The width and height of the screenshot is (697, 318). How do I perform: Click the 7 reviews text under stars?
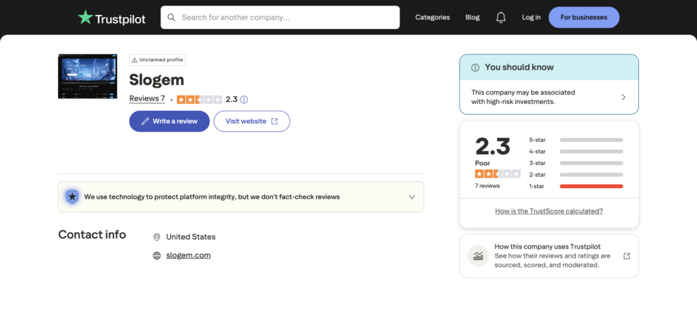[x=487, y=185]
